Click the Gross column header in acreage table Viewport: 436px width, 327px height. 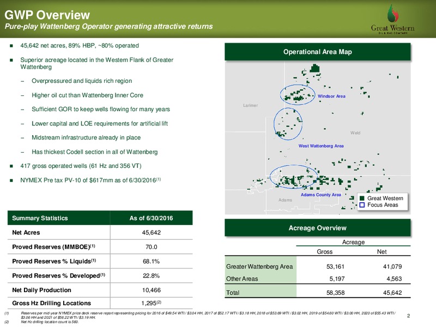pos(324,252)
